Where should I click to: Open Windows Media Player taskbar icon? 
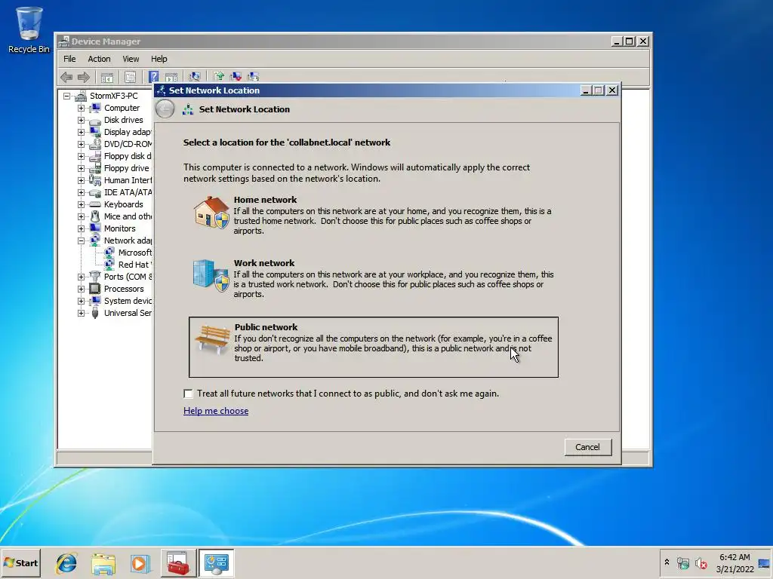click(x=140, y=563)
